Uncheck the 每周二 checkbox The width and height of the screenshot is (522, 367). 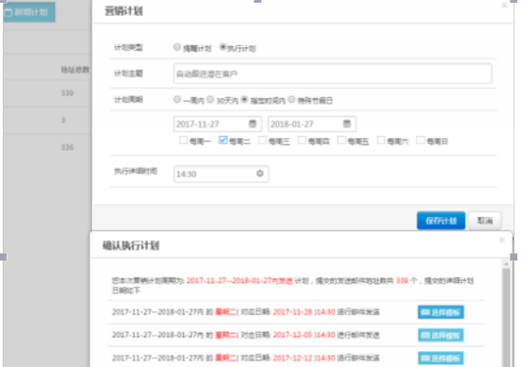click(x=222, y=141)
